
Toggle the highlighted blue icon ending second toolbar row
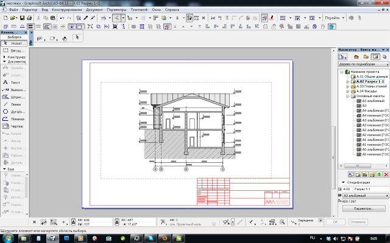pos(331,26)
